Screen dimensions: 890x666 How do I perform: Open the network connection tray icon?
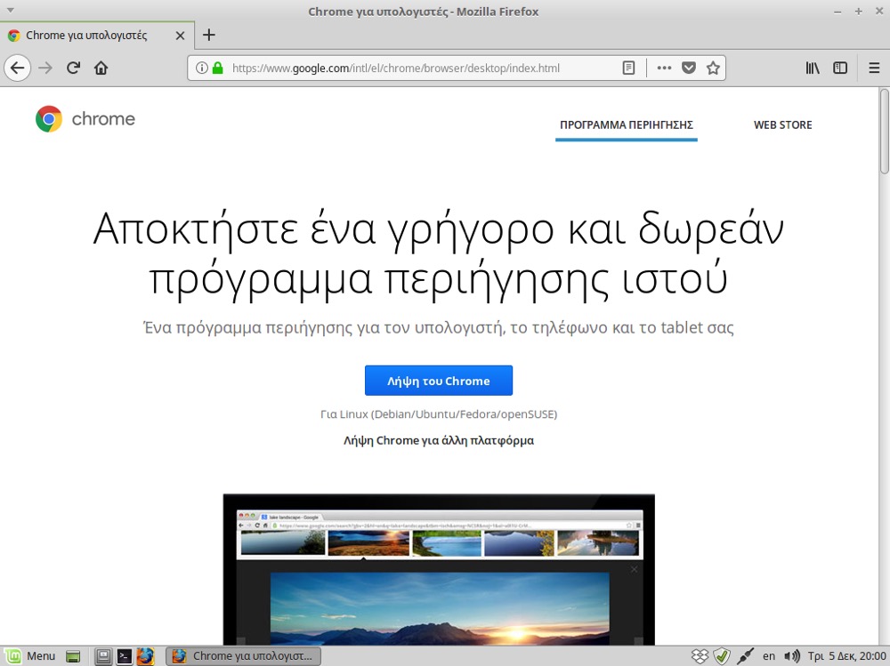(745, 656)
